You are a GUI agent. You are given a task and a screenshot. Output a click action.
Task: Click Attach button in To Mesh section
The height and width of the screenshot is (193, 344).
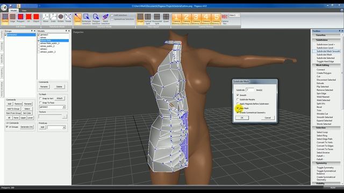60,99
